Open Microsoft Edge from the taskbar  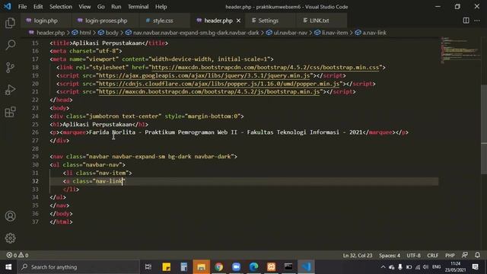(x=253, y=267)
